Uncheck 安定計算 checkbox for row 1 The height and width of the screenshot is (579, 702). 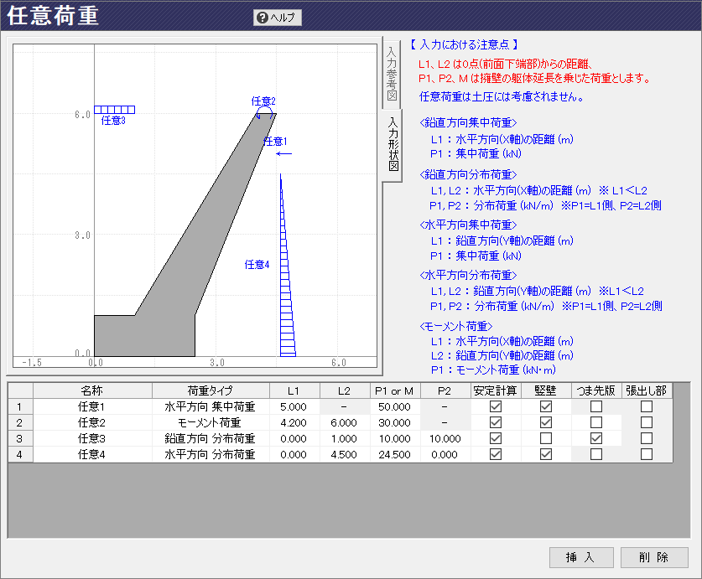(x=496, y=406)
